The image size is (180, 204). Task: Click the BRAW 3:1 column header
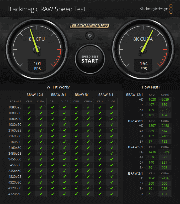[106, 95]
